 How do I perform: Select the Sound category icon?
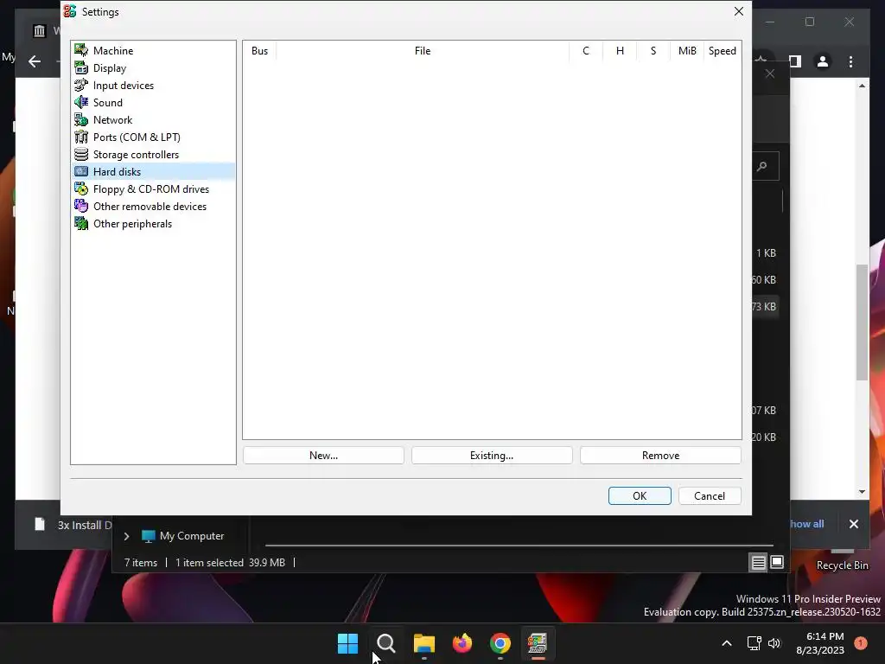pos(81,103)
